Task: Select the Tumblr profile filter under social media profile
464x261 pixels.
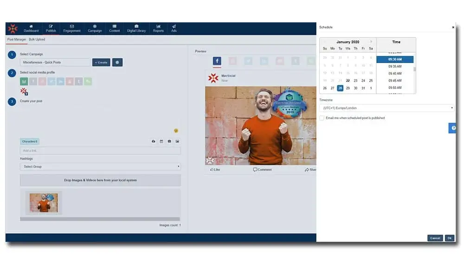Action: (79, 81)
